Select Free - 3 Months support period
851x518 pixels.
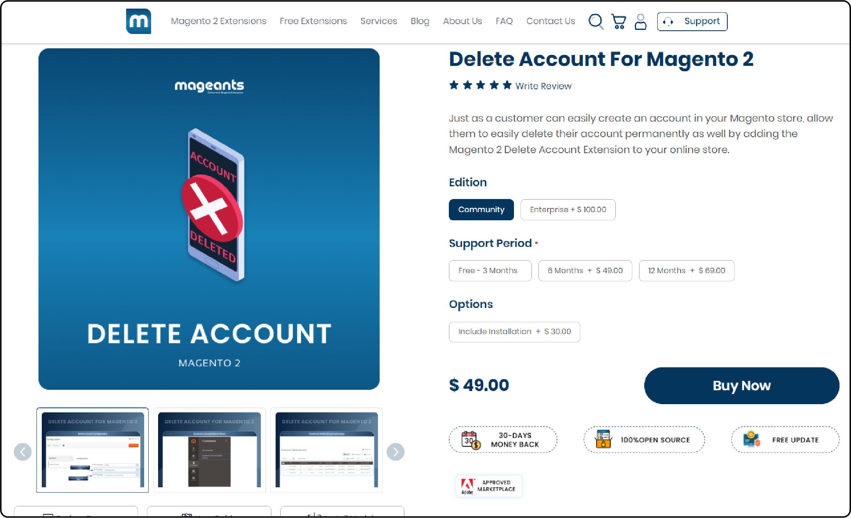[x=489, y=270]
